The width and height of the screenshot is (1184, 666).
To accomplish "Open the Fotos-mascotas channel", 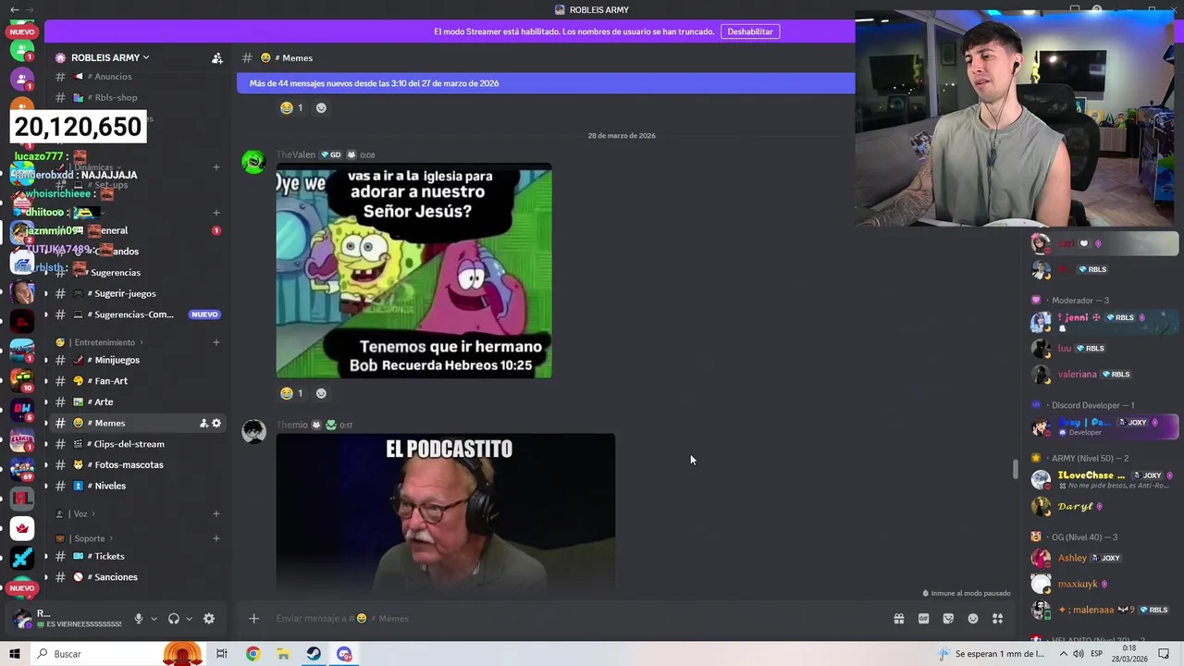I will 129,465.
